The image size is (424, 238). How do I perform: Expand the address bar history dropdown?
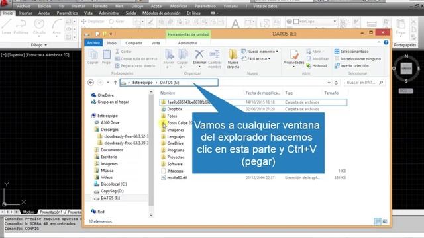329,83
